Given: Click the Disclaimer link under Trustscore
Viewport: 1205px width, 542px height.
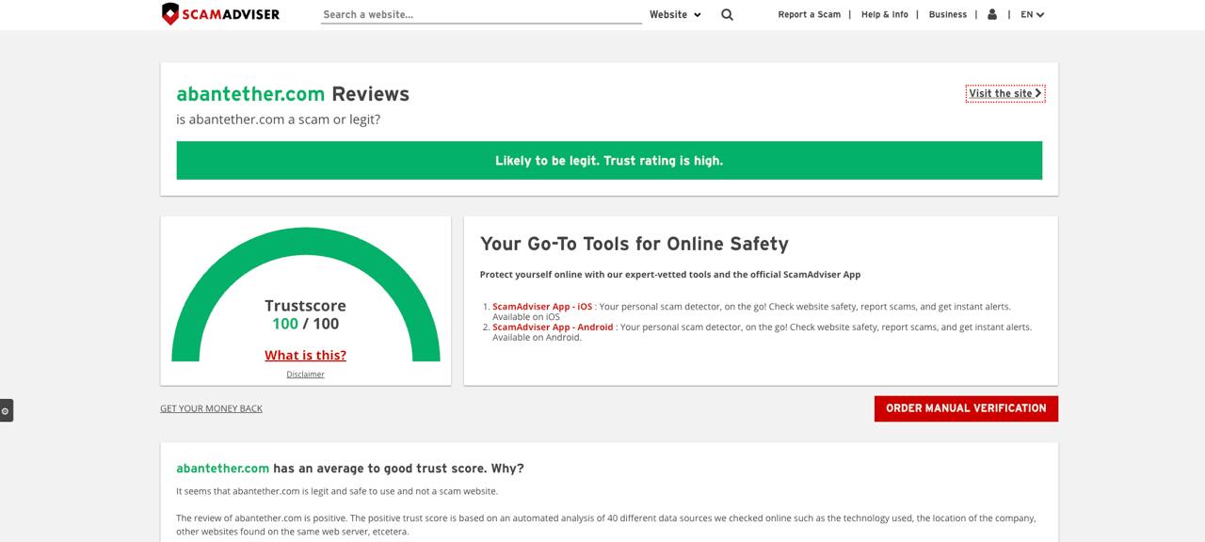Looking at the screenshot, I should tap(305, 375).
